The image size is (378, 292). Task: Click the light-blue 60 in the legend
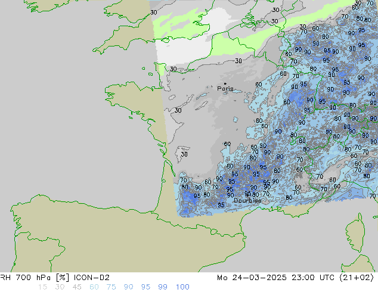[94, 287]
